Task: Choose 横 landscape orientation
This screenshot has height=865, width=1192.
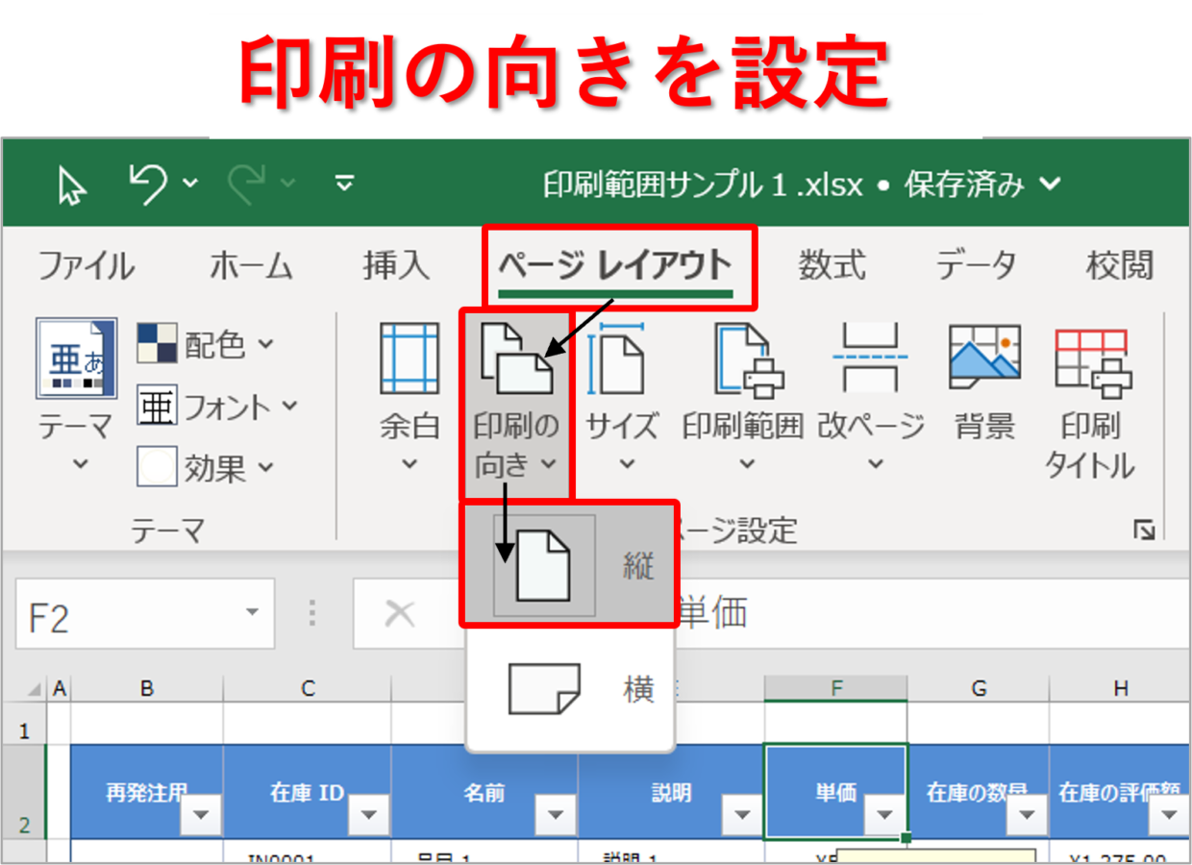Action: point(570,689)
